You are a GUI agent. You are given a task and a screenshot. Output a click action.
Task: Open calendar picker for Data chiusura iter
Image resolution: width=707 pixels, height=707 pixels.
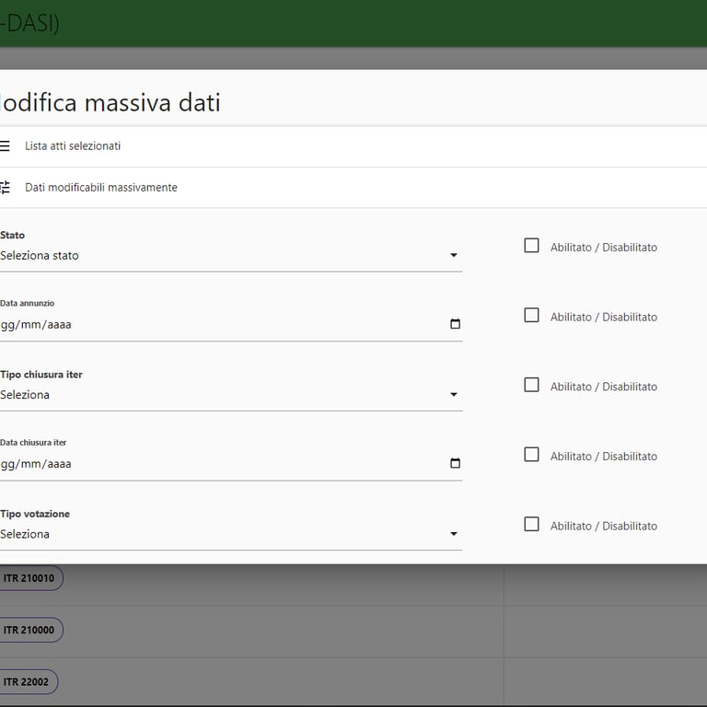tap(455, 463)
